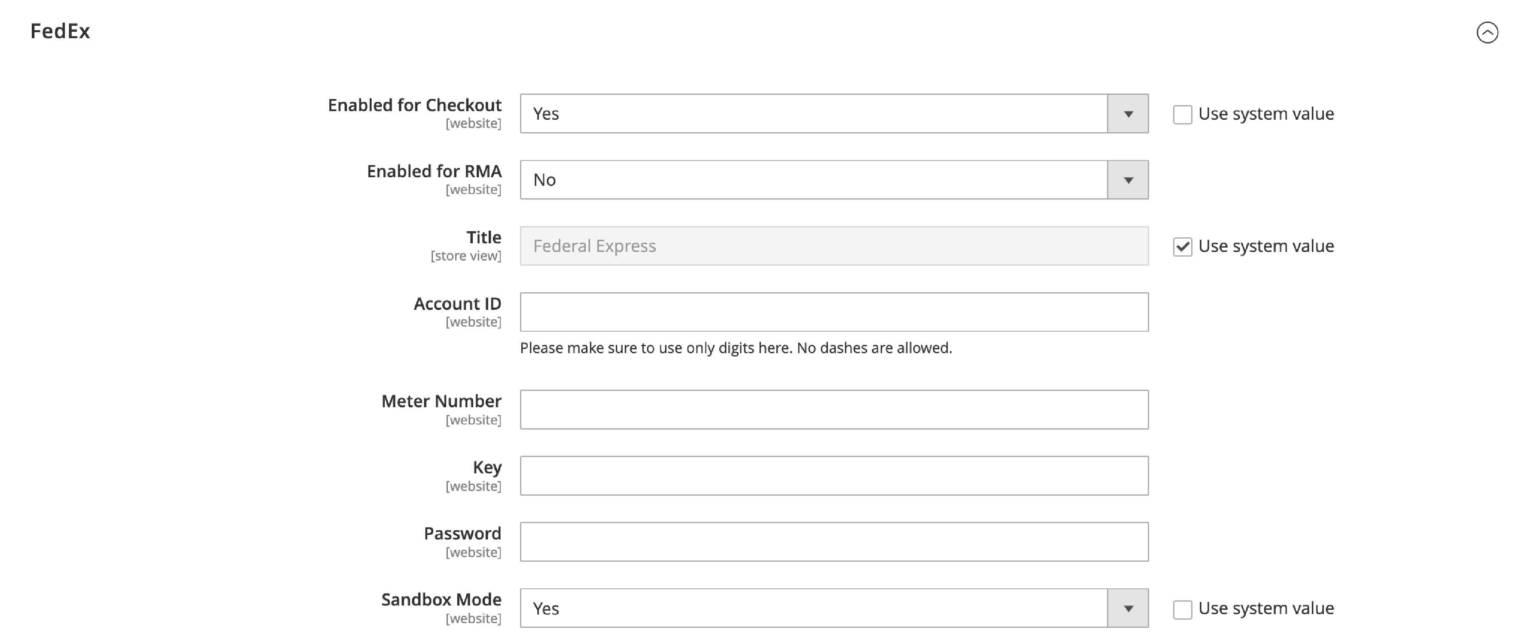Open the Sandbox Mode dropdown
Screen dimensions: 1539x642
(x=834, y=608)
